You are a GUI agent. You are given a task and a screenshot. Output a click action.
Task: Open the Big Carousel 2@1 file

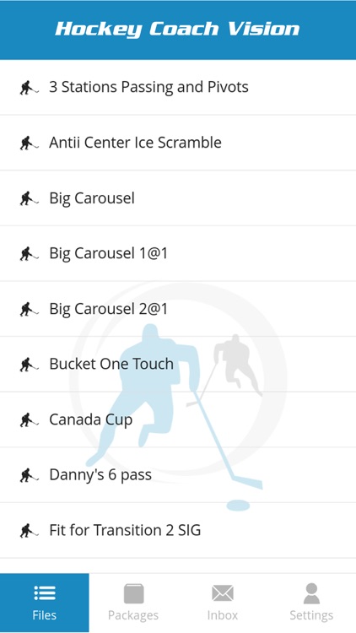[178, 309]
